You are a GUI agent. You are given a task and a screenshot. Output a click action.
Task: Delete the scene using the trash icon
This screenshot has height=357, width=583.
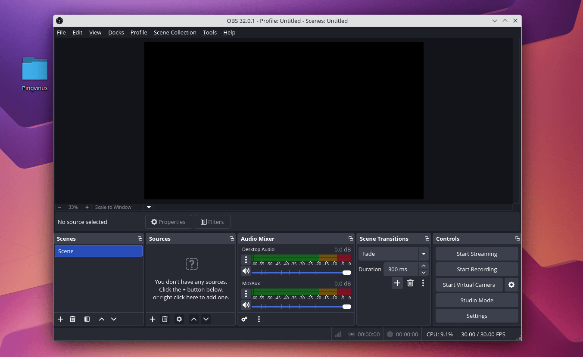pyautogui.click(x=72, y=319)
